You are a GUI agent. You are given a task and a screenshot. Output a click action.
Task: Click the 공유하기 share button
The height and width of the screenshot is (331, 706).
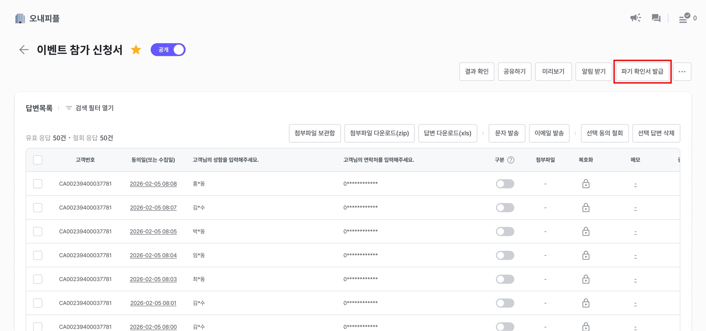click(515, 72)
